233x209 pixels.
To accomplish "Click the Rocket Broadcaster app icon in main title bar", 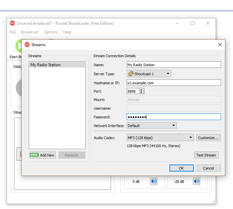I will (12, 23).
